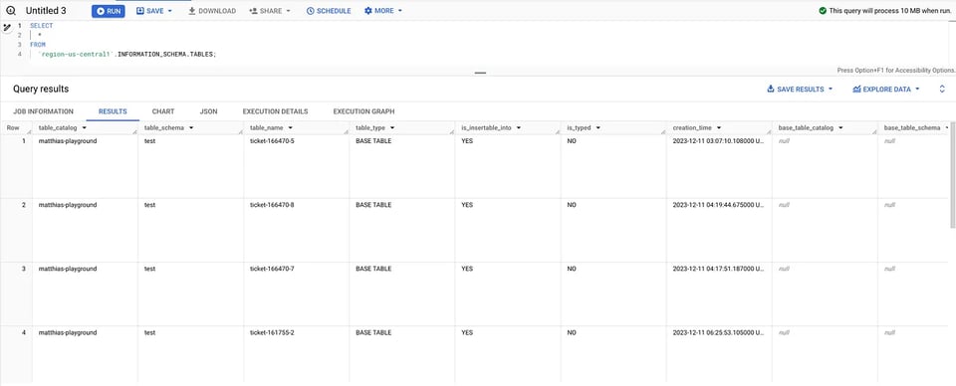
Task: Click the editor/results pane divider handle
Action: pyautogui.click(x=480, y=73)
